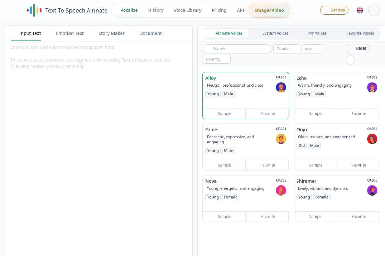The image size is (385, 256).
Task: Click Fable voice avatar
Action: coord(281,139)
